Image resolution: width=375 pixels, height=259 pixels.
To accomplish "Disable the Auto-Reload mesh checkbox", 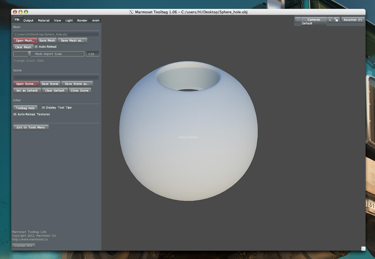I will pyautogui.click(x=36, y=47).
